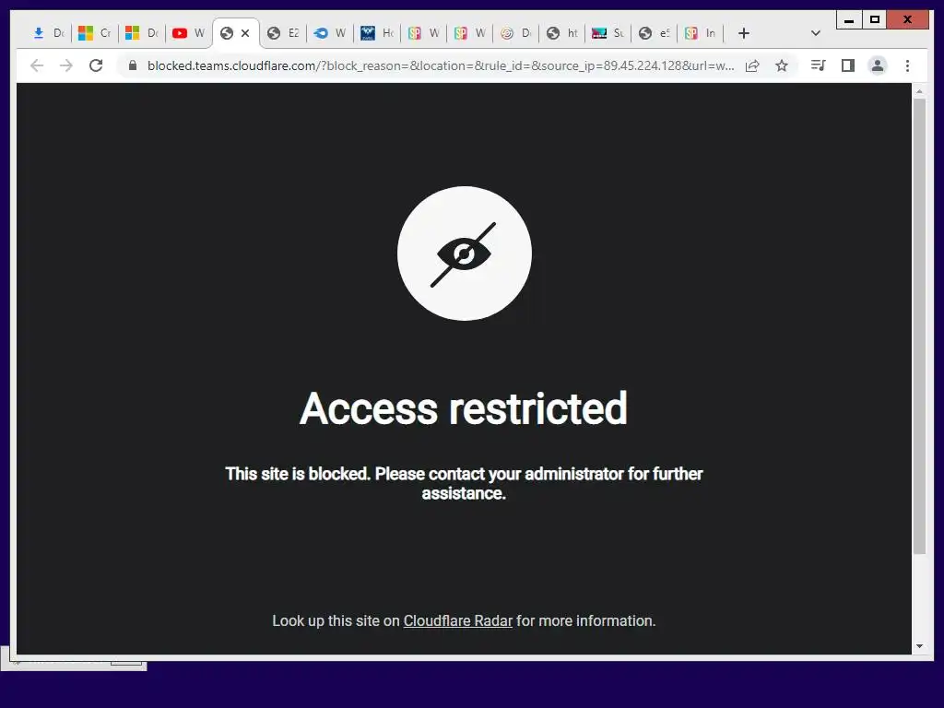The width and height of the screenshot is (944, 708).
Task: Reload the blocked Cloudflare page
Action: [x=96, y=65]
